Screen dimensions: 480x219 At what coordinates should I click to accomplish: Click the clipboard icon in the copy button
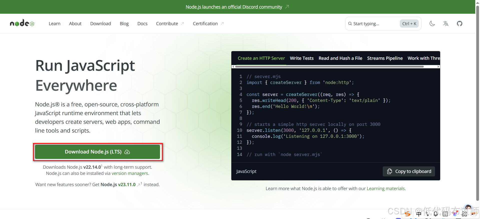click(x=389, y=171)
